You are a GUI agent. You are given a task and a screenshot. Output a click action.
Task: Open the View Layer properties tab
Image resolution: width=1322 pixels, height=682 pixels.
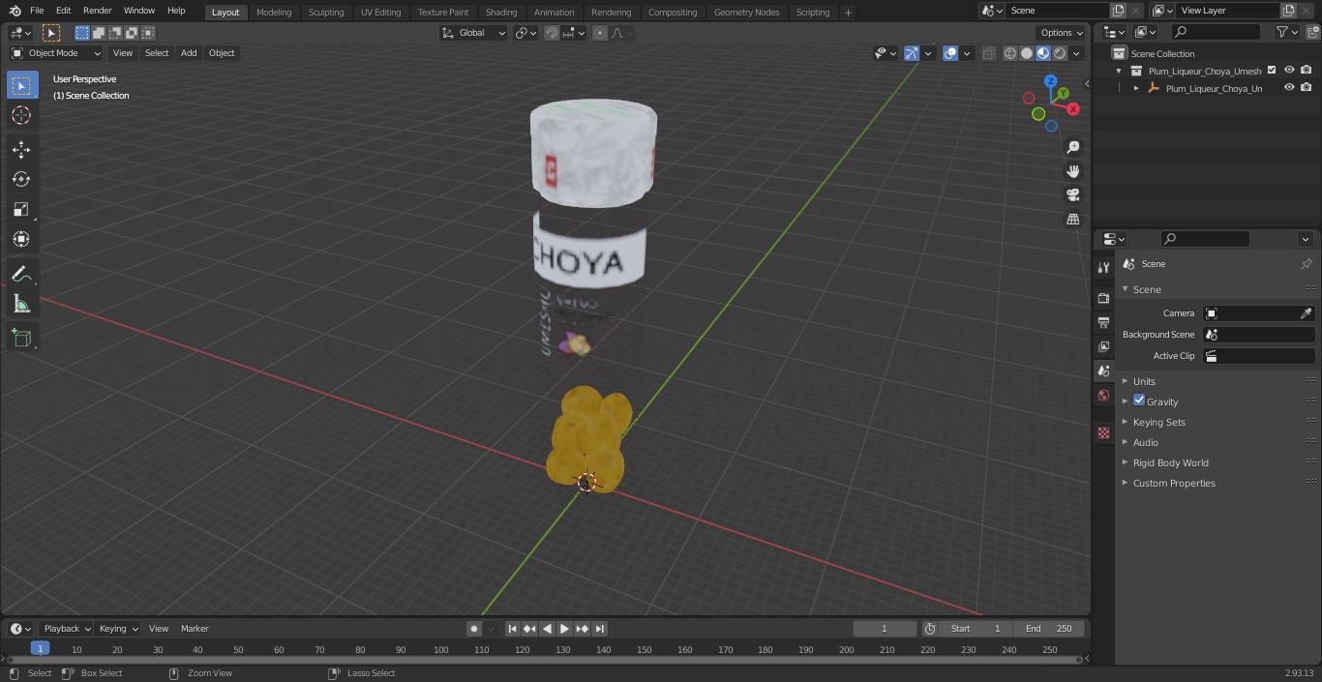[1103, 346]
